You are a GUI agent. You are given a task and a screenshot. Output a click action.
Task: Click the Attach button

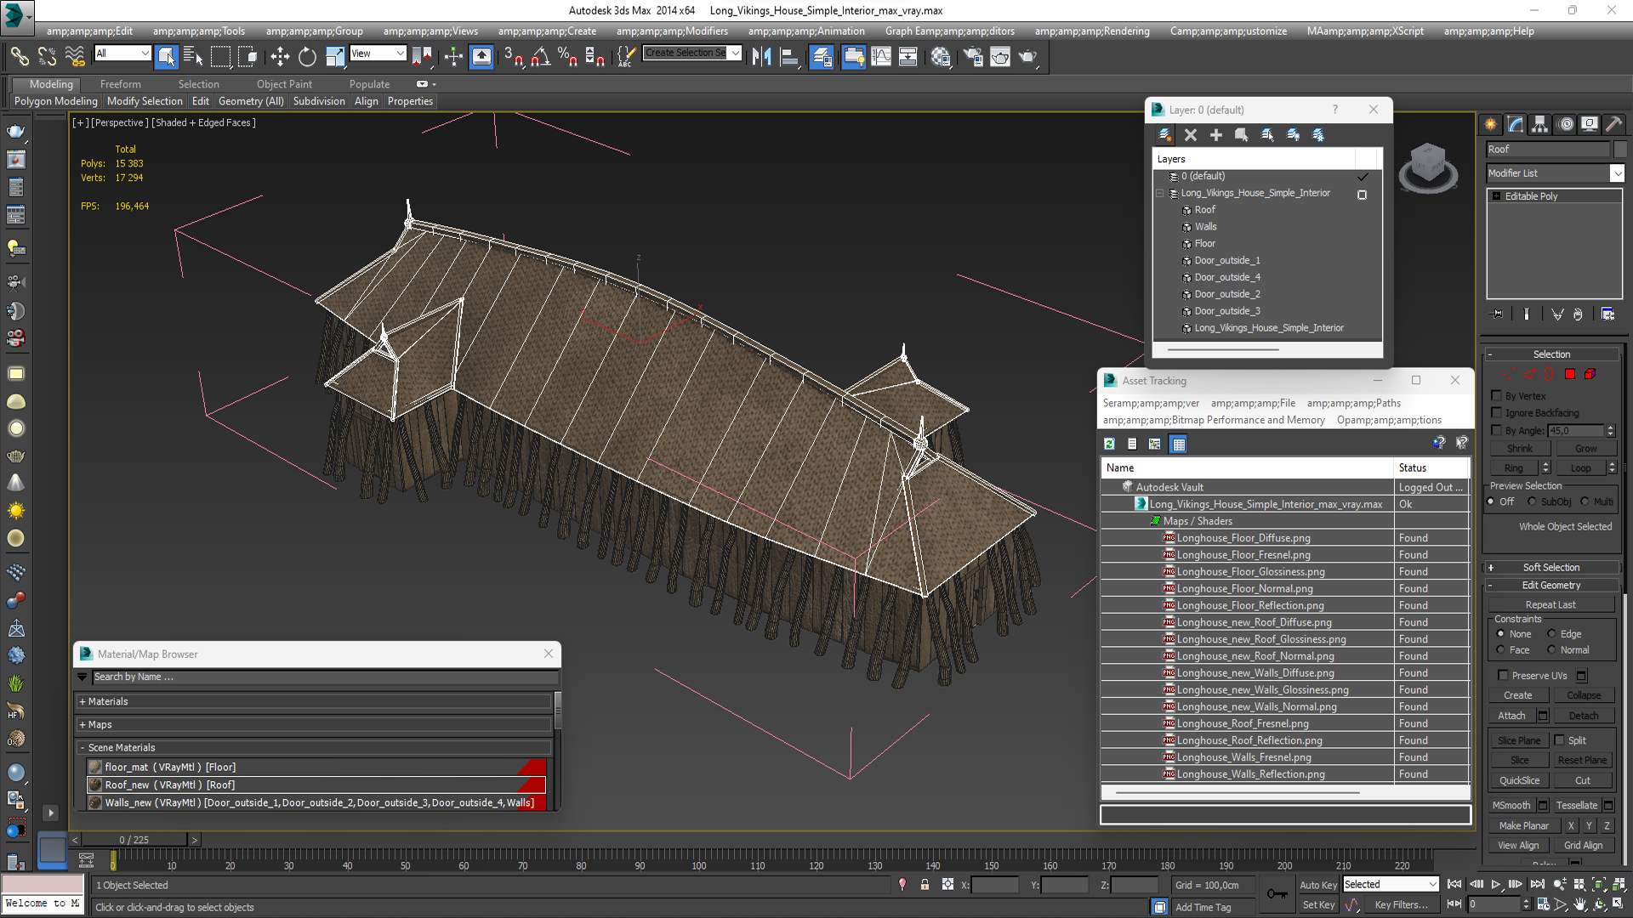pos(1511,716)
